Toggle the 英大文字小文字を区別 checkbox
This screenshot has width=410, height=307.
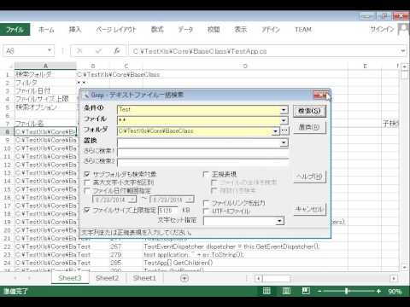coord(87,182)
